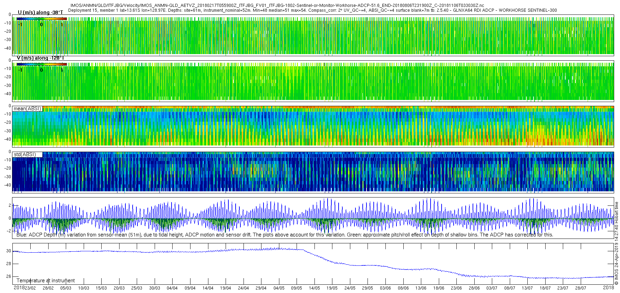Click the '10/03' date tick label

84,288
